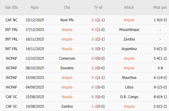Viewport: 169px width, 111px height.
Task: Open the Mozambique team link
Action: [x=129, y=30]
